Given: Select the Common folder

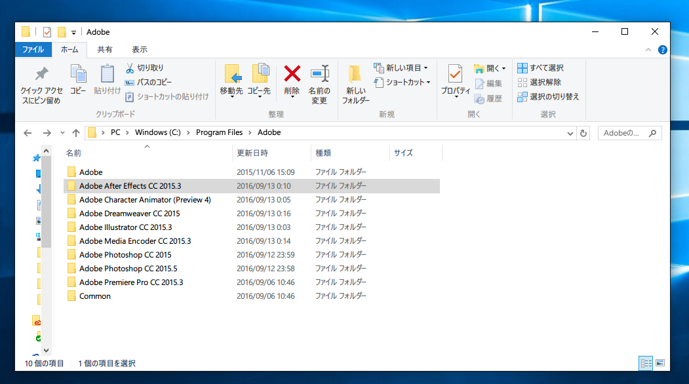Looking at the screenshot, I should (252, 296).
